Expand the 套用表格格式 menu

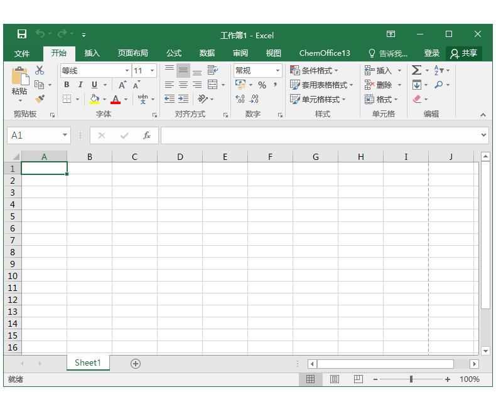[x=321, y=85]
